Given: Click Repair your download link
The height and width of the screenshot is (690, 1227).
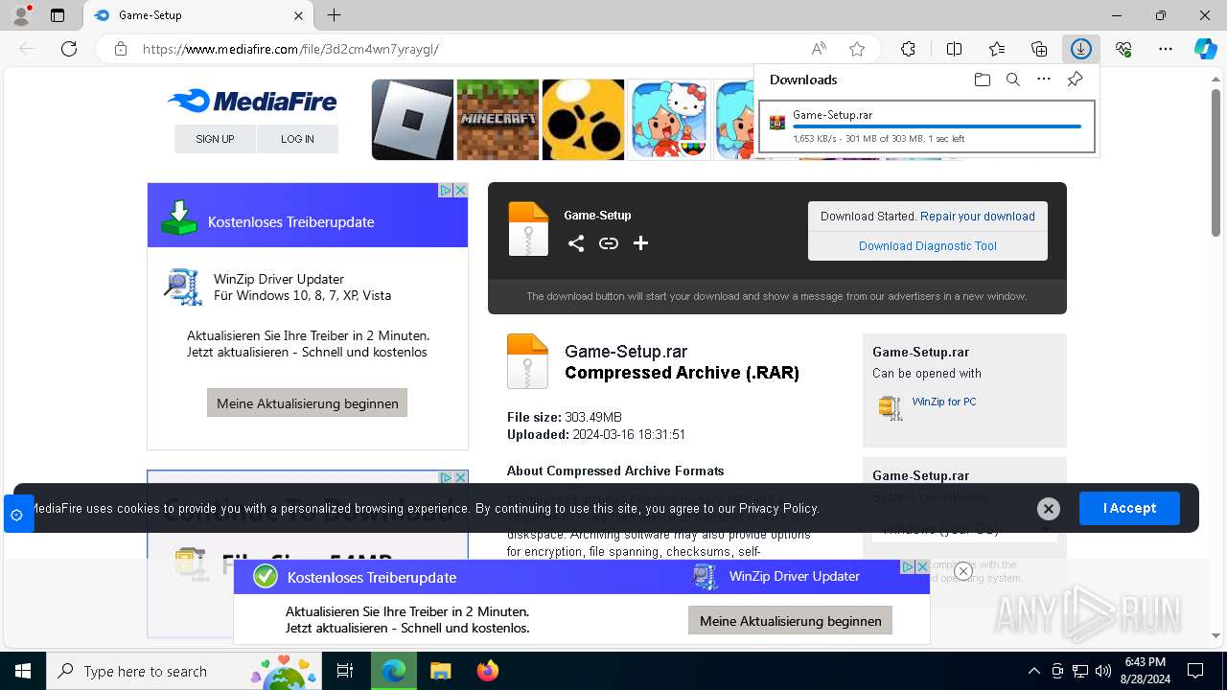Looking at the screenshot, I should click(978, 217).
